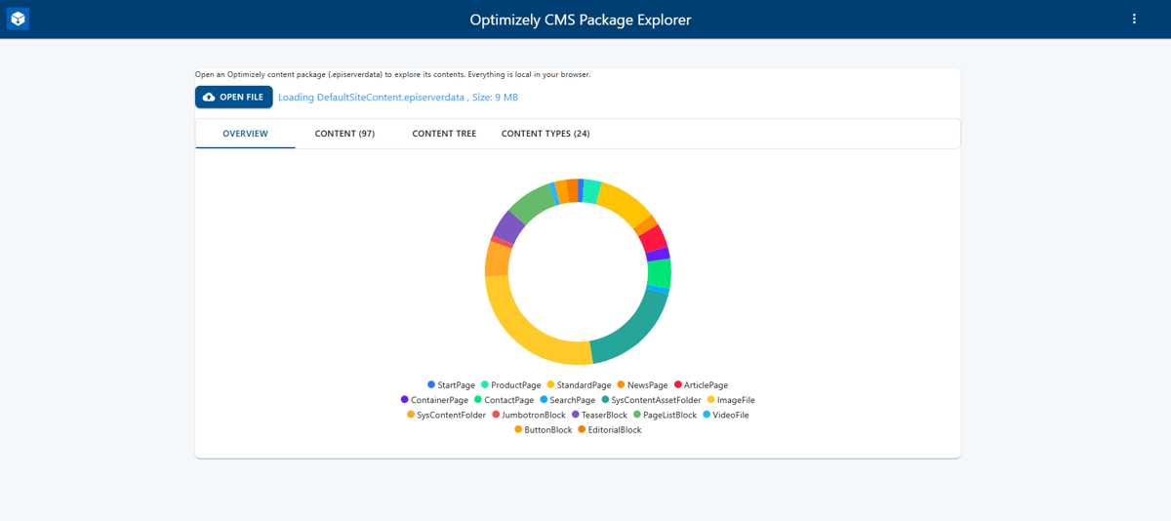Toggle the ButtonBlock legend entry
The width and height of the screenshot is (1171, 521).
click(x=544, y=429)
